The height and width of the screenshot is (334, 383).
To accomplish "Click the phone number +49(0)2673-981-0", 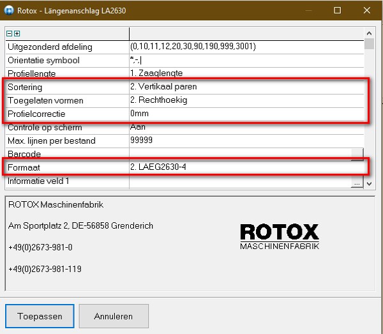I will pos(40,247).
